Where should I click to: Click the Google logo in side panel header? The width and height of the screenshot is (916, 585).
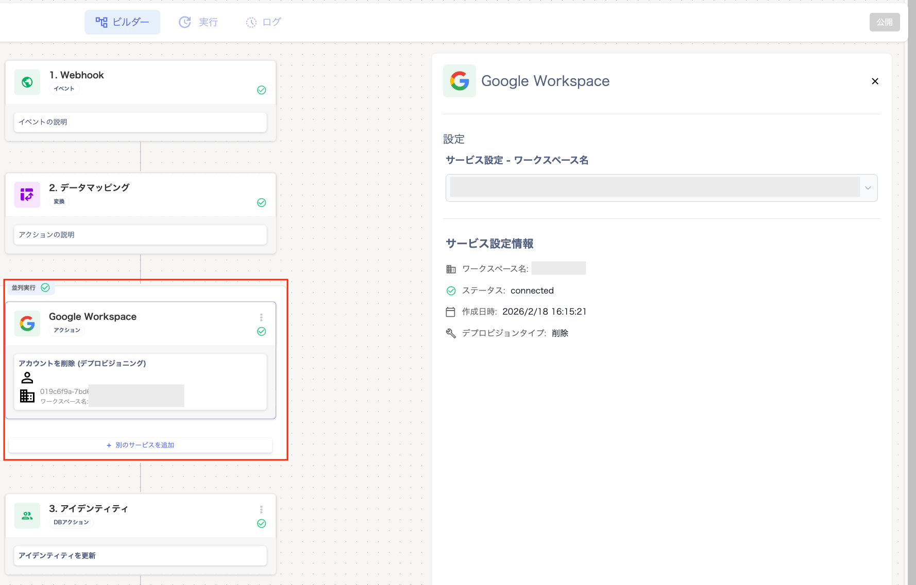tap(460, 81)
